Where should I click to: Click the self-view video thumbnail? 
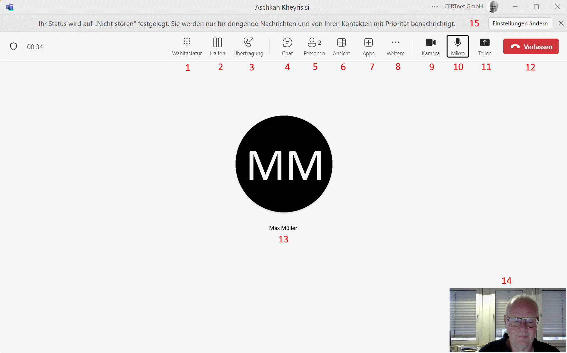(x=507, y=320)
